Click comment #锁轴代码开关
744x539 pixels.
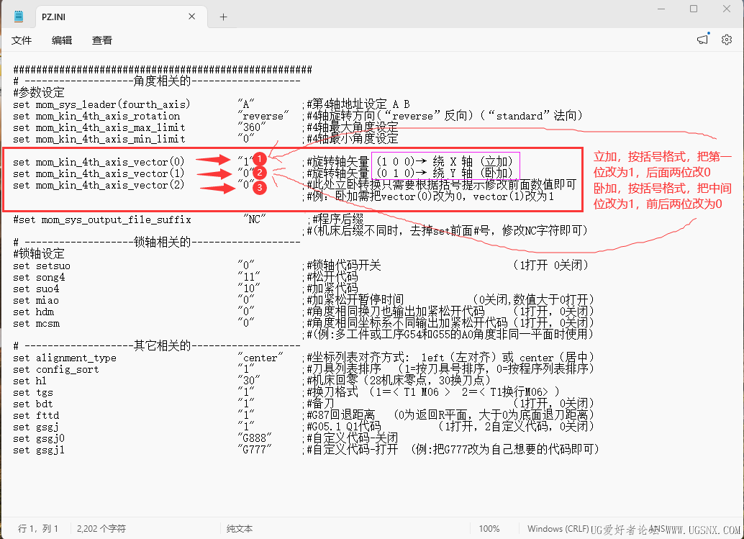[344, 266]
